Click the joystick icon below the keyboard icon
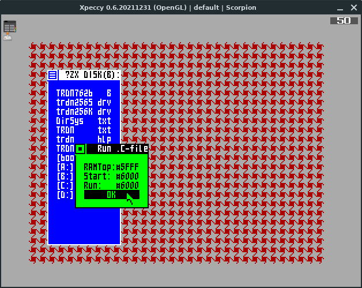This screenshot has height=288, width=362. pos(8,37)
